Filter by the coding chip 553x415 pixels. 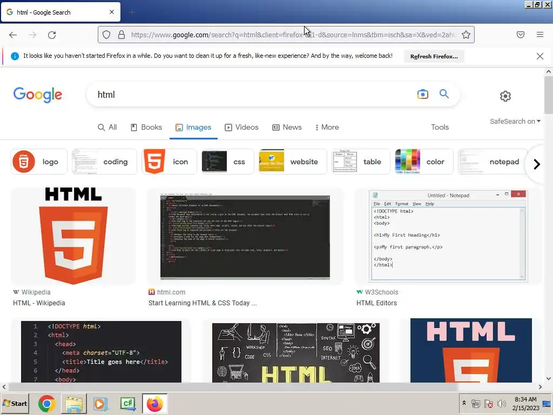(104, 162)
